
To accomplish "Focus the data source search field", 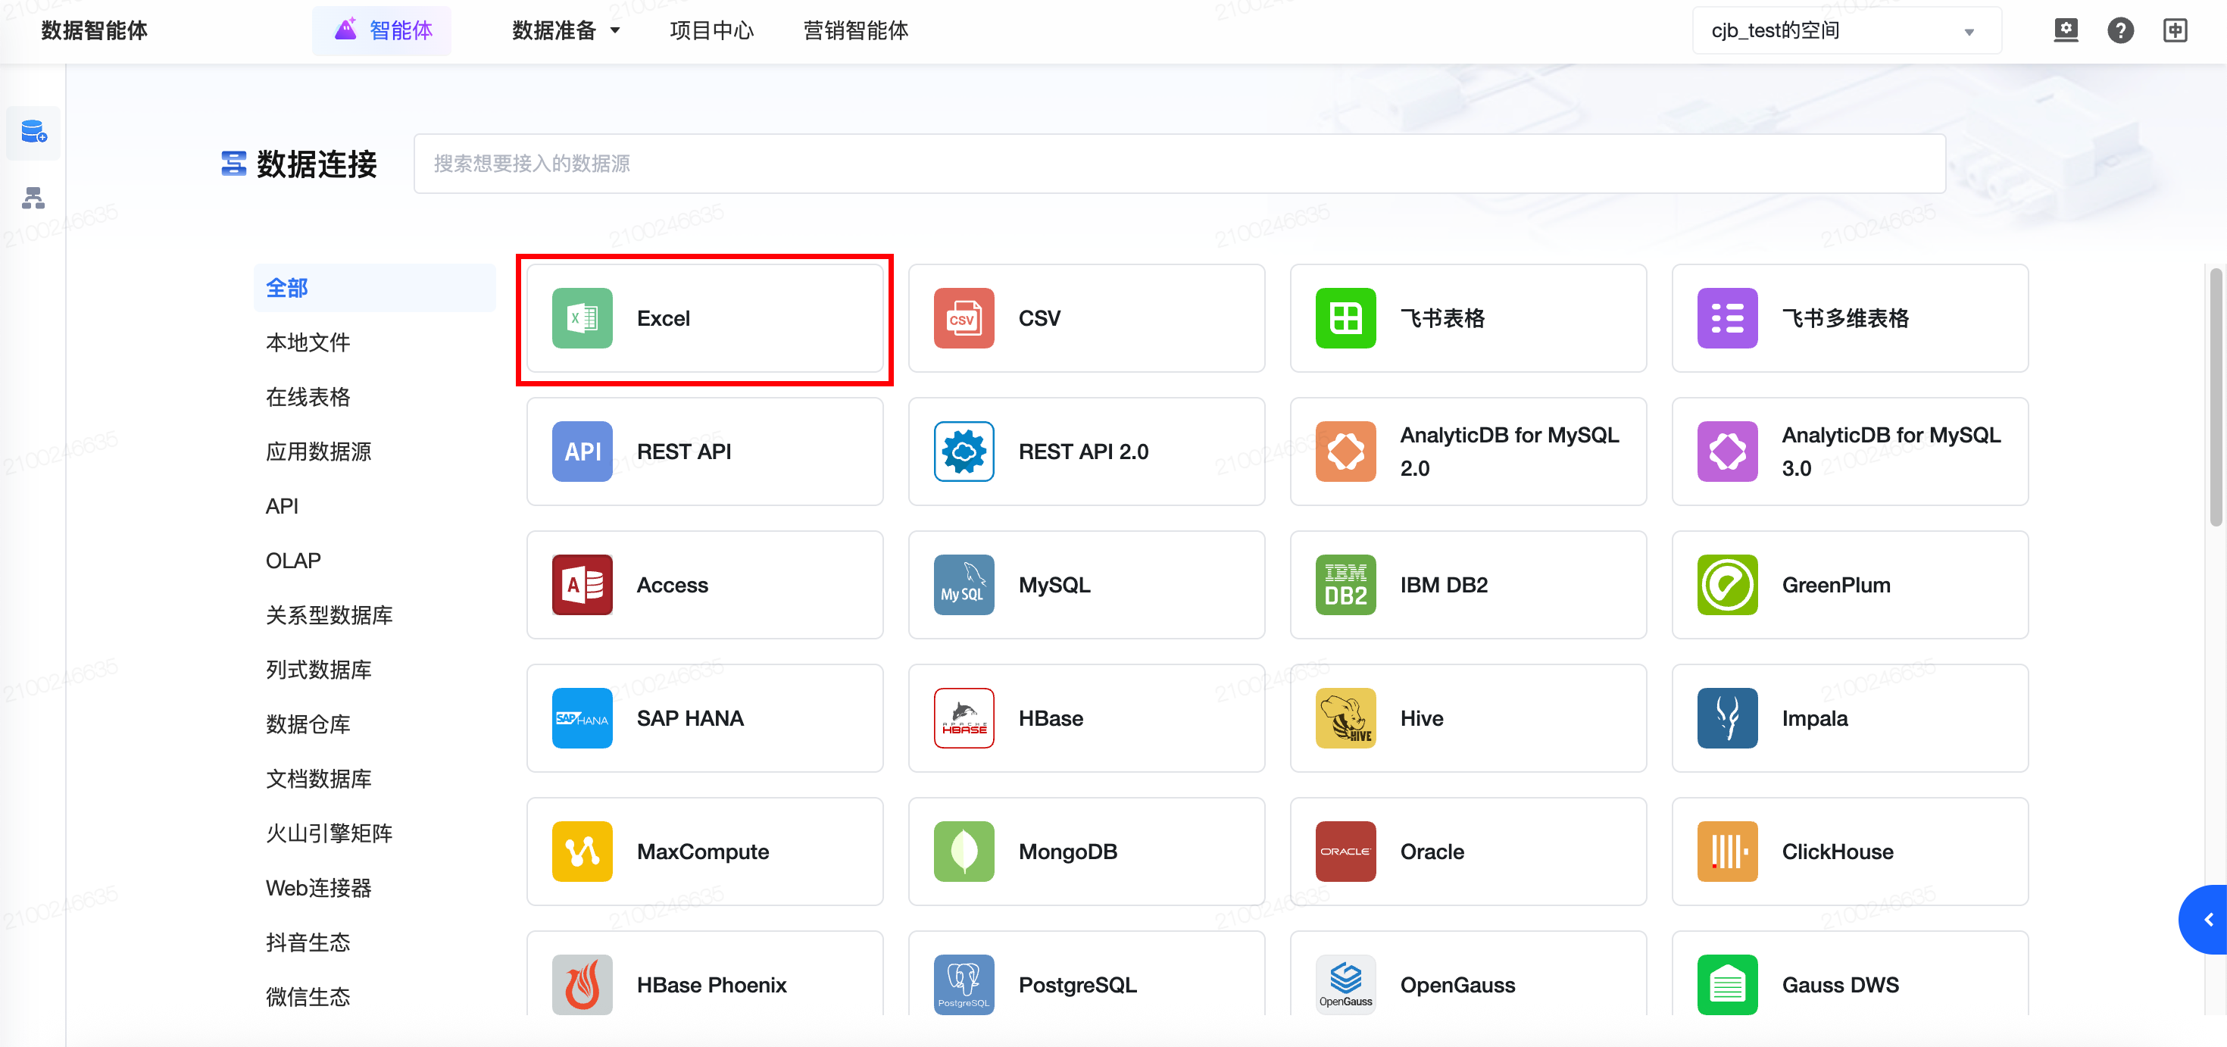I will (x=1179, y=163).
